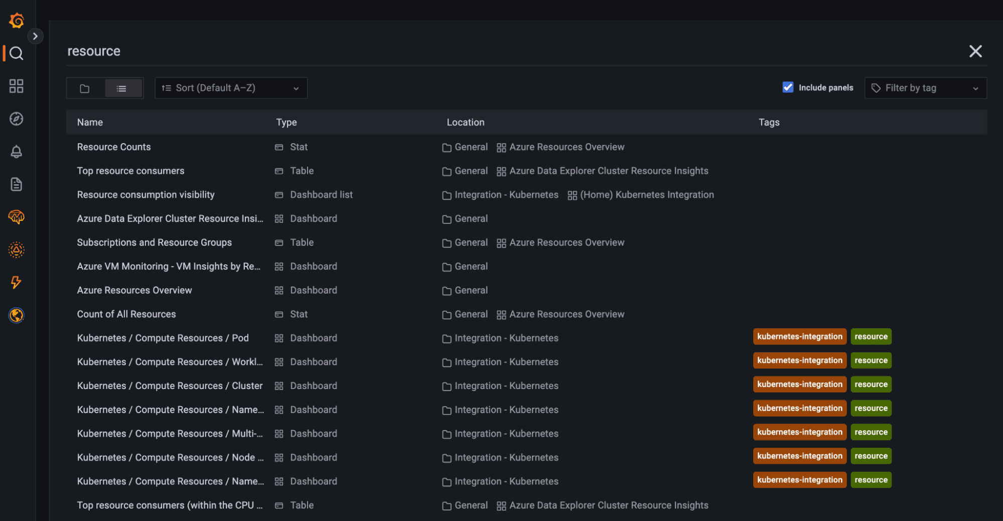
Task: Open the Explore compass icon
Action: point(17,119)
